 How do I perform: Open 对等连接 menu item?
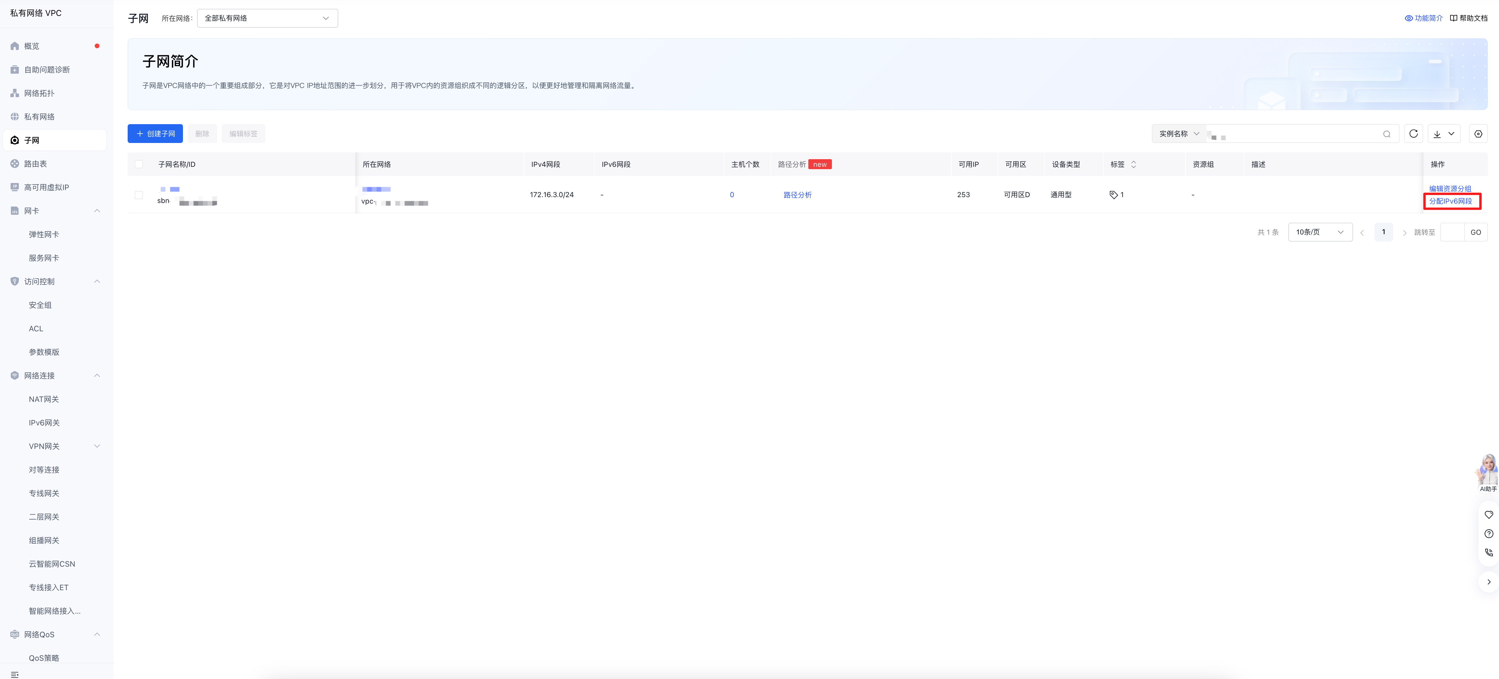coord(44,470)
